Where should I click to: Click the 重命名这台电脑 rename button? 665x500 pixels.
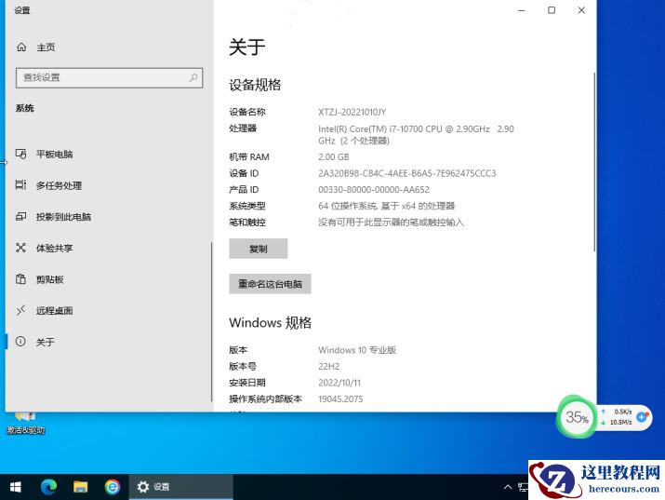(270, 284)
